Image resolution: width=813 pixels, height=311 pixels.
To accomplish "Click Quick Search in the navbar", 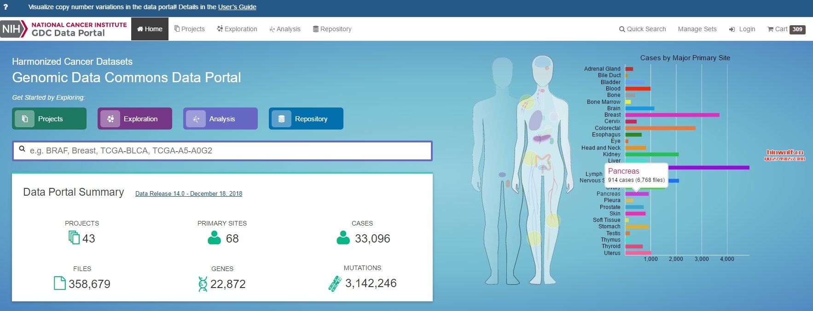I will click(x=642, y=29).
